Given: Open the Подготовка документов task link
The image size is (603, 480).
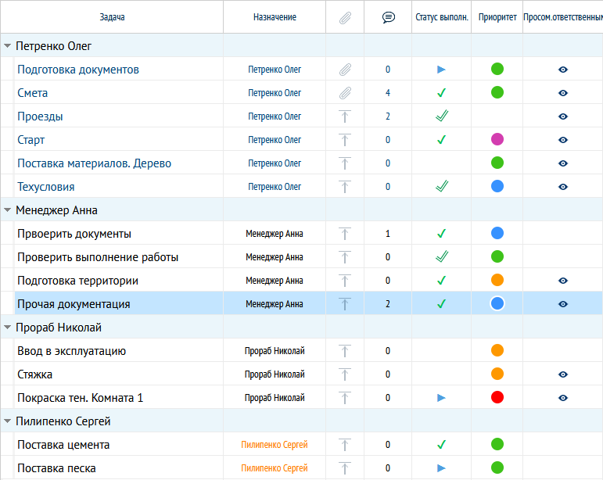Looking at the screenshot, I should [x=78, y=70].
